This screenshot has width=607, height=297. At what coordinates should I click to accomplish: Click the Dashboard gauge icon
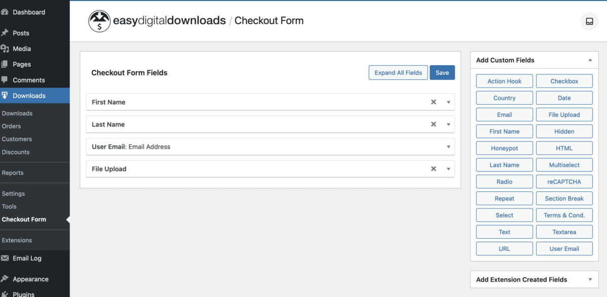pos(5,12)
